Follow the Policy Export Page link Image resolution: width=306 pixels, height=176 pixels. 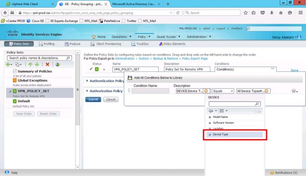click(x=195, y=58)
